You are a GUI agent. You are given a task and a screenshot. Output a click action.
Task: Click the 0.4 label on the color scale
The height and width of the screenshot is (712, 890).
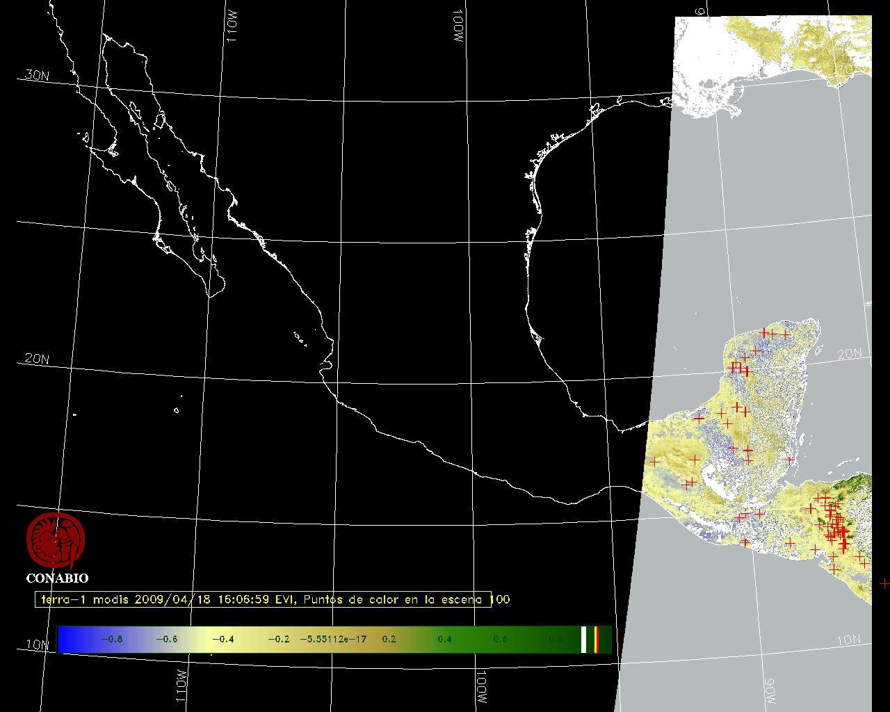444,639
